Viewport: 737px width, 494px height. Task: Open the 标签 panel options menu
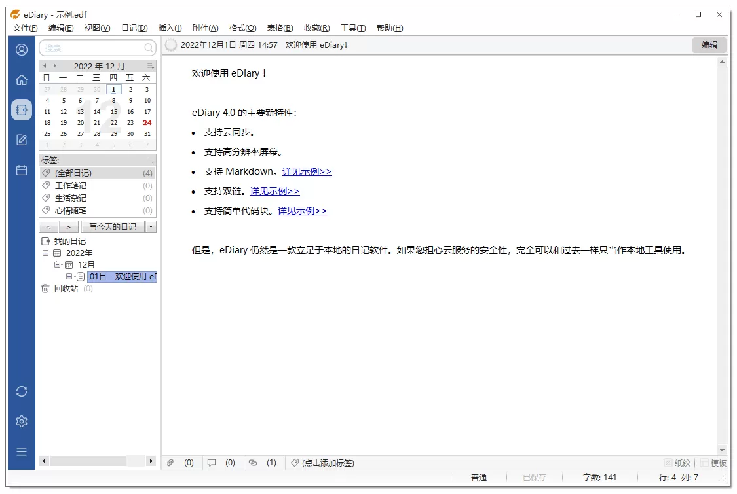pyautogui.click(x=151, y=160)
